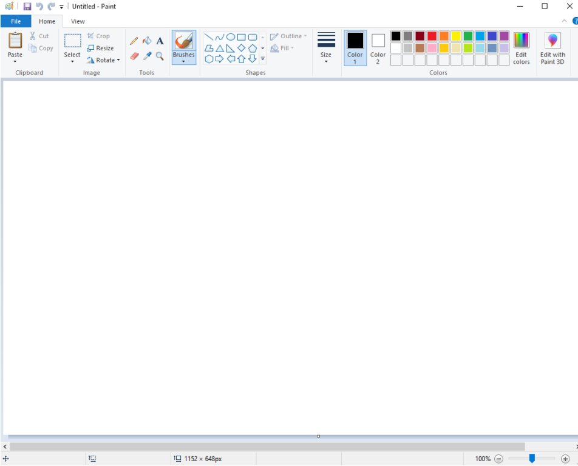Choose the Oval shape

tap(231, 37)
